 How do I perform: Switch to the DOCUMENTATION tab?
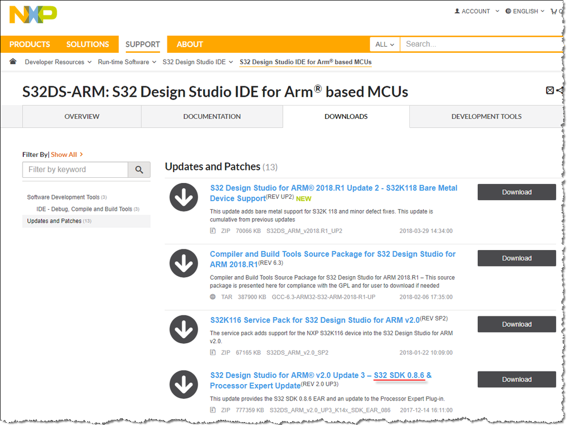(x=212, y=116)
